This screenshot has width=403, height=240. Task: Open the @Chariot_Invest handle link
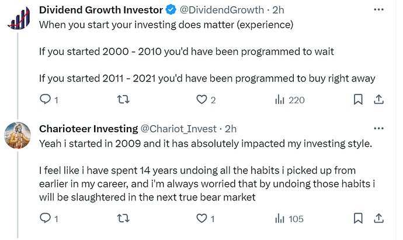tap(179, 129)
